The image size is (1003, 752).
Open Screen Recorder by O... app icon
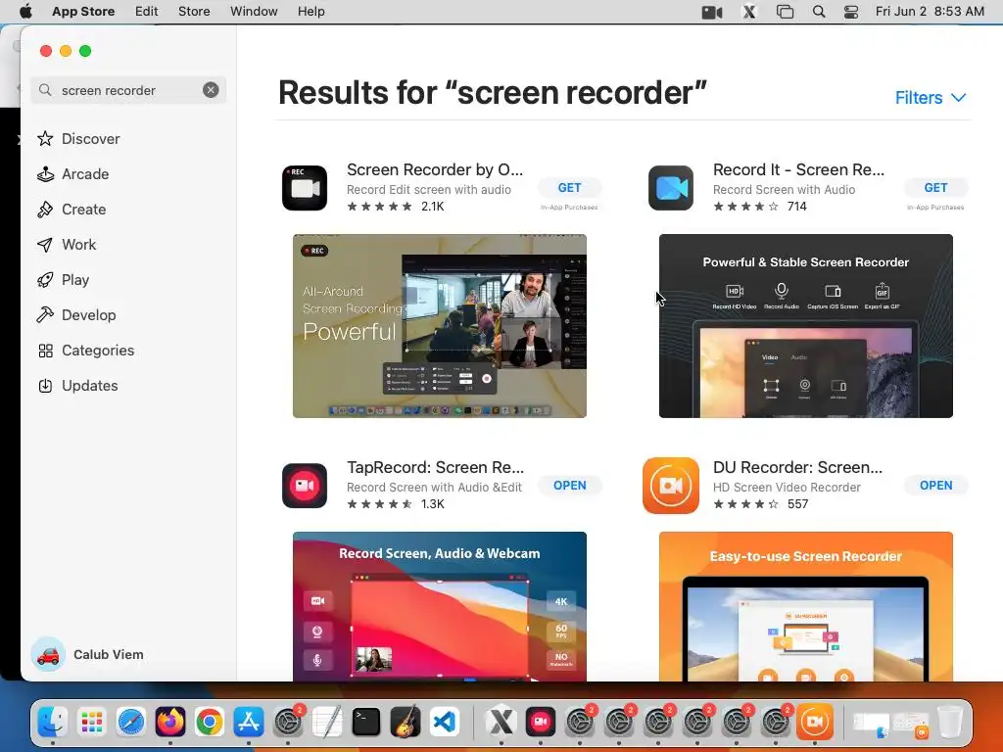tap(305, 188)
